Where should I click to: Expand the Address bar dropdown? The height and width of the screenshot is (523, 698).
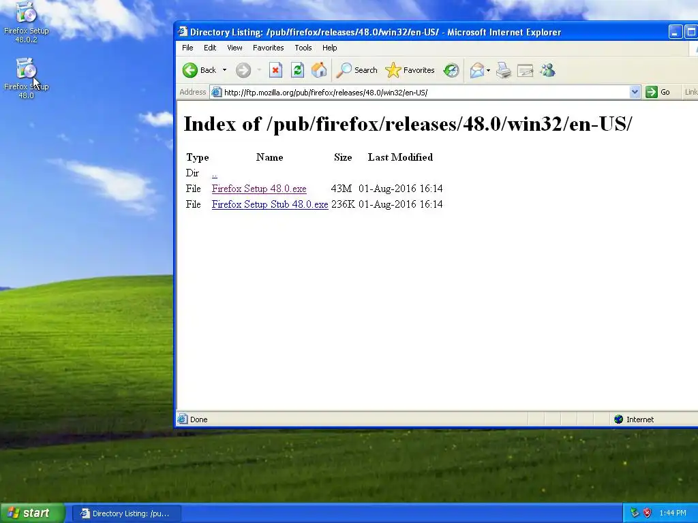635,92
